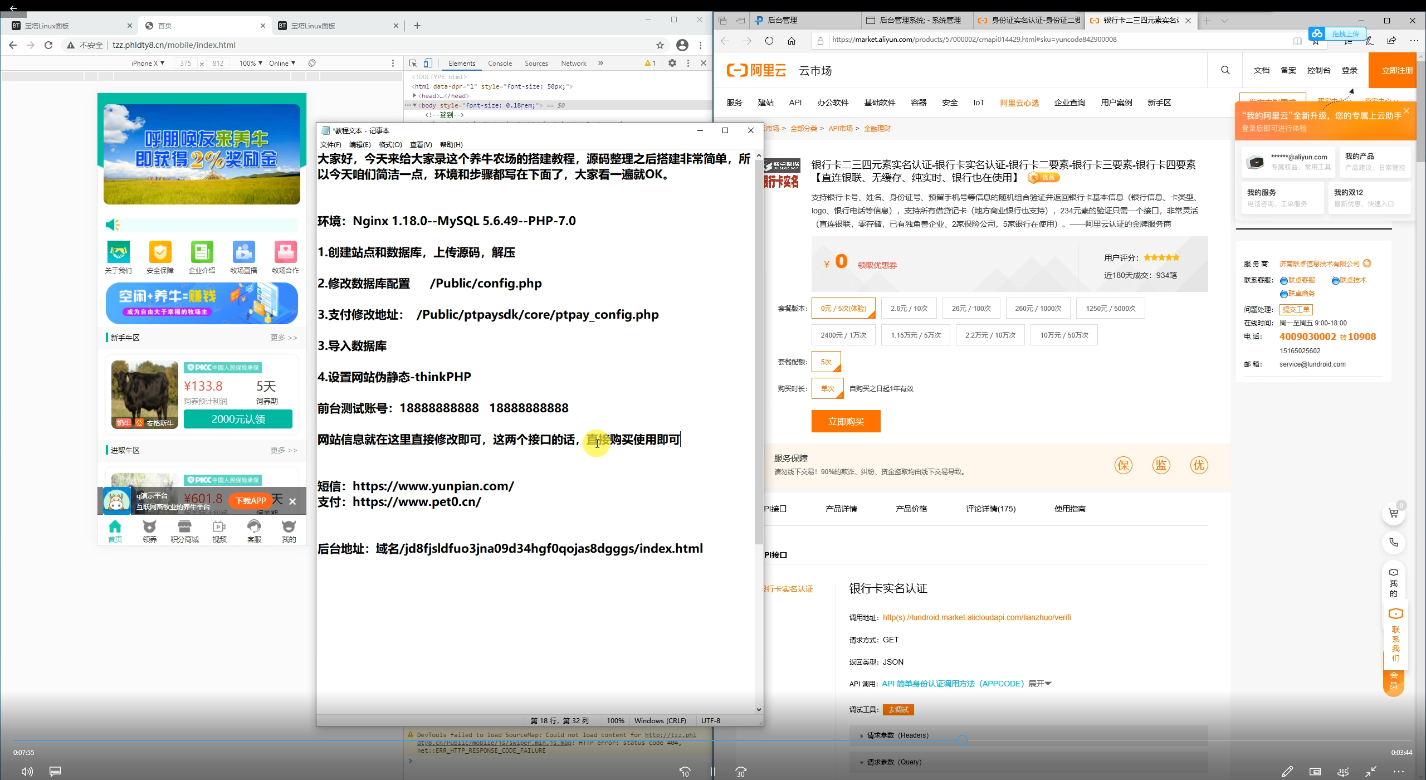Screen dimensions: 1426x780
Task: Click the browser back navigation arrow
Action: click(x=13, y=44)
